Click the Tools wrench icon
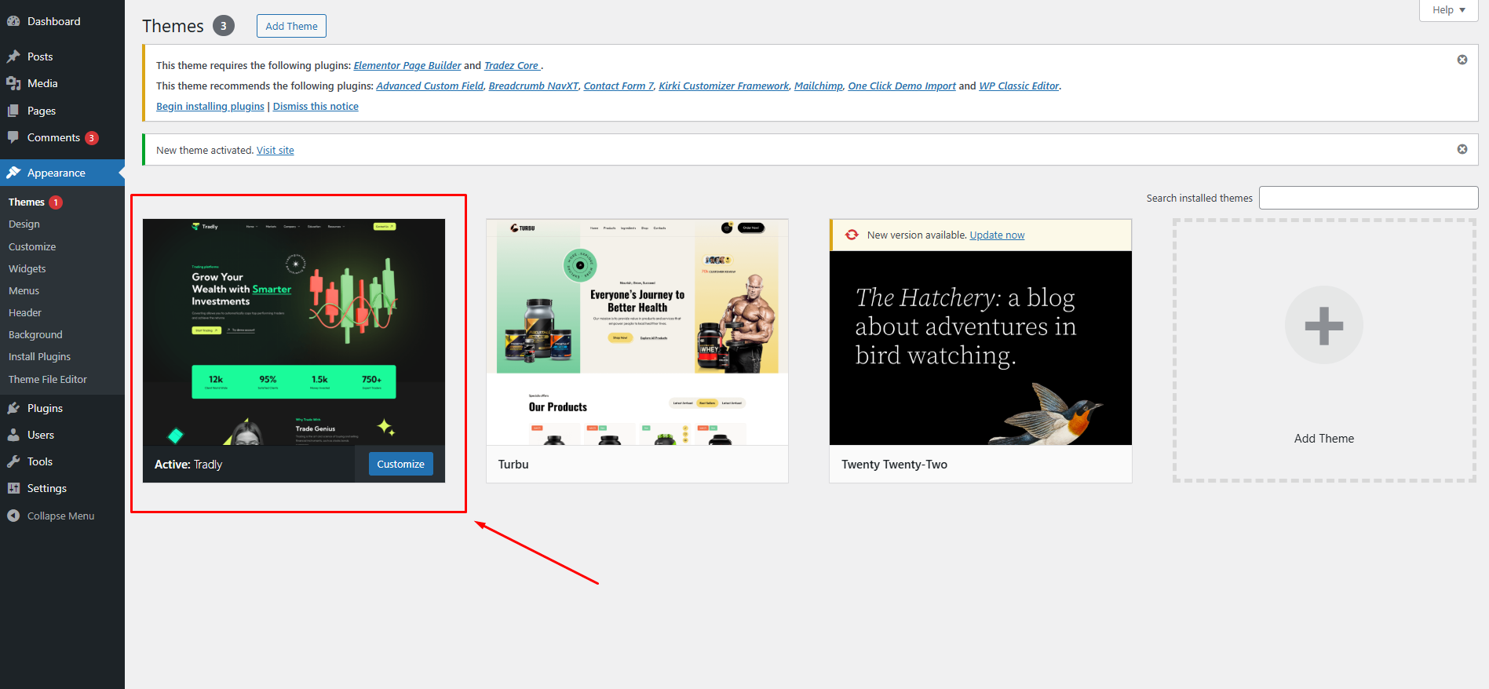 13,461
